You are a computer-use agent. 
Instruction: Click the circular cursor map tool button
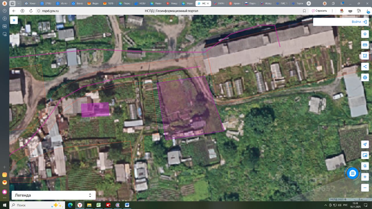coord(365,166)
